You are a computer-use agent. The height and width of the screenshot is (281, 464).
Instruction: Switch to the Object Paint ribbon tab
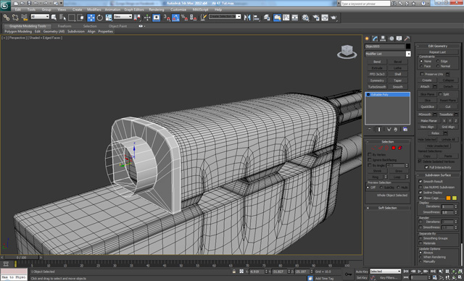pyautogui.click(x=117, y=26)
